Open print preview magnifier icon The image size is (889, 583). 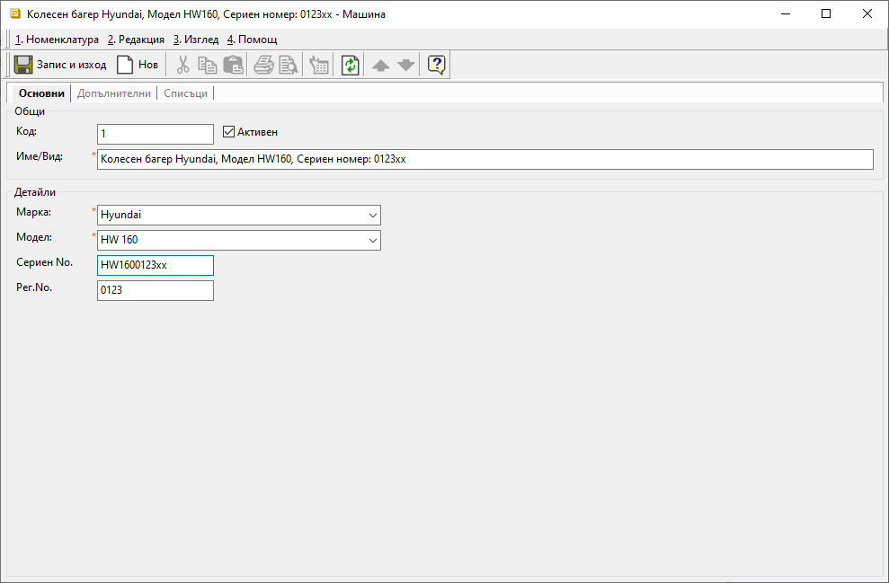(x=288, y=65)
